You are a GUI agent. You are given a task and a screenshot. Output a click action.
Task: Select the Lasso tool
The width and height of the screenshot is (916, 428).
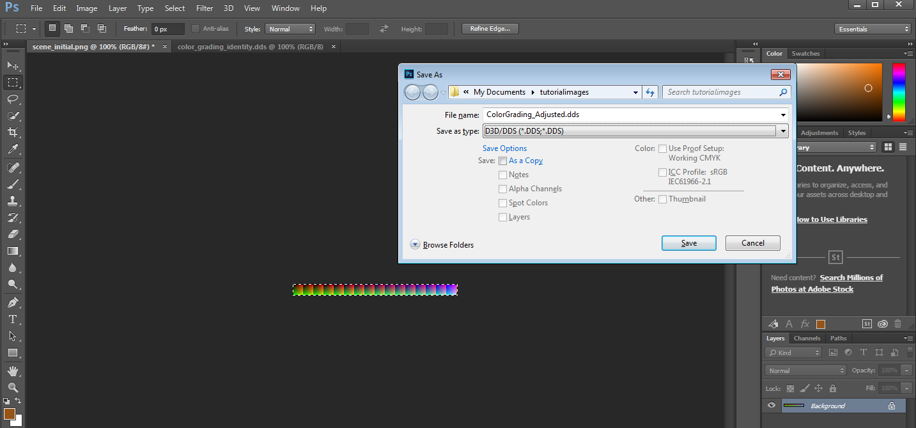click(13, 99)
